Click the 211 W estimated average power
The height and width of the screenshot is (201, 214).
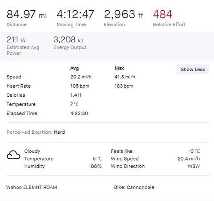point(16,40)
